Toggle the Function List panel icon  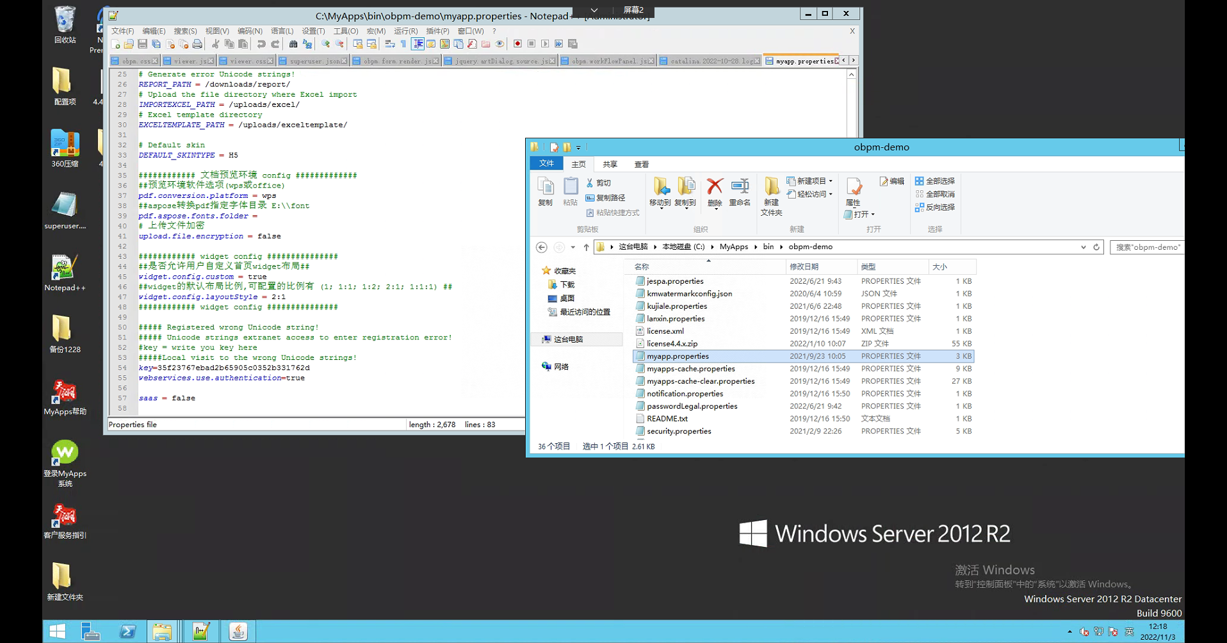pyautogui.click(x=472, y=44)
